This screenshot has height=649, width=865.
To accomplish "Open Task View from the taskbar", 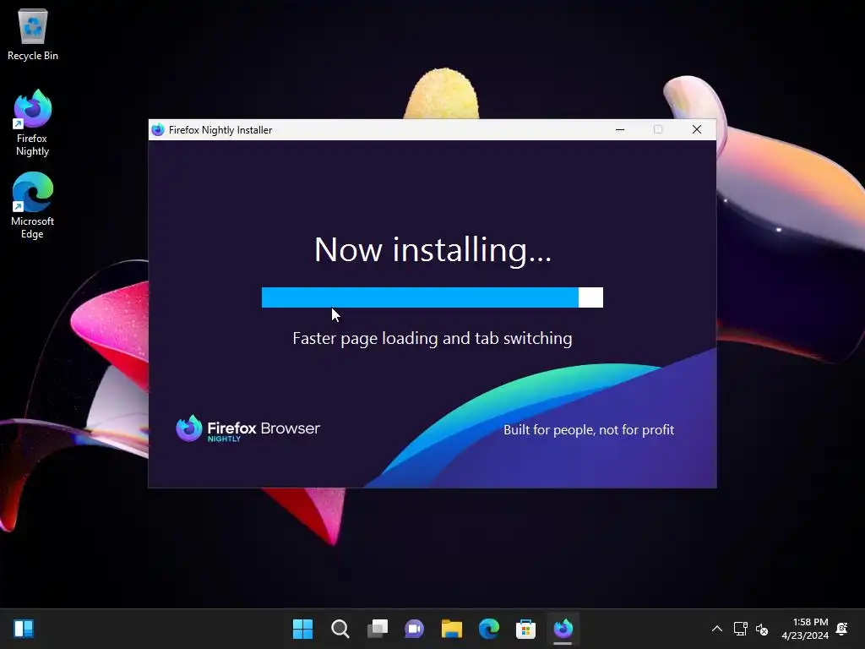I will pyautogui.click(x=378, y=629).
